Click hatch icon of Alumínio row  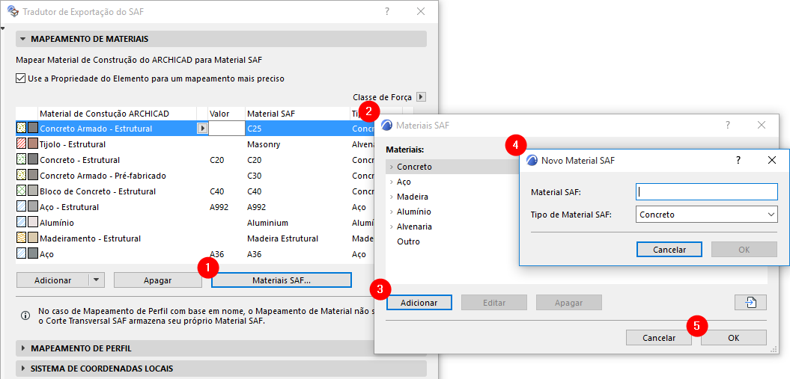(21, 222)
